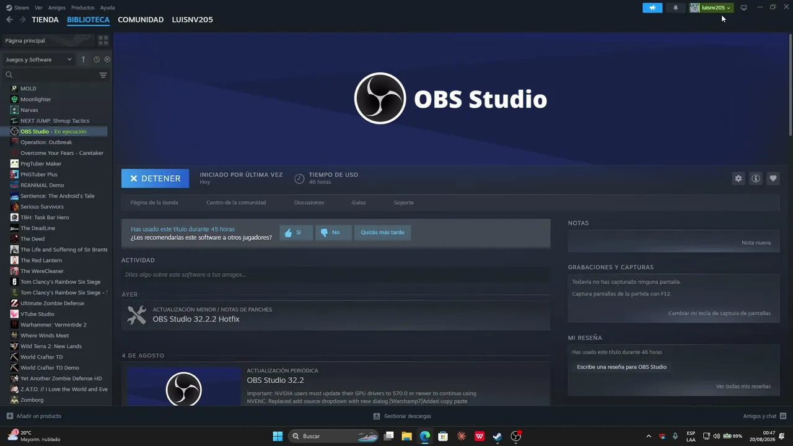The width and height of the screenshot is (793, 446).
Task: Click the up arrow beside Juegos y Software
Action: tap(84, 59)
